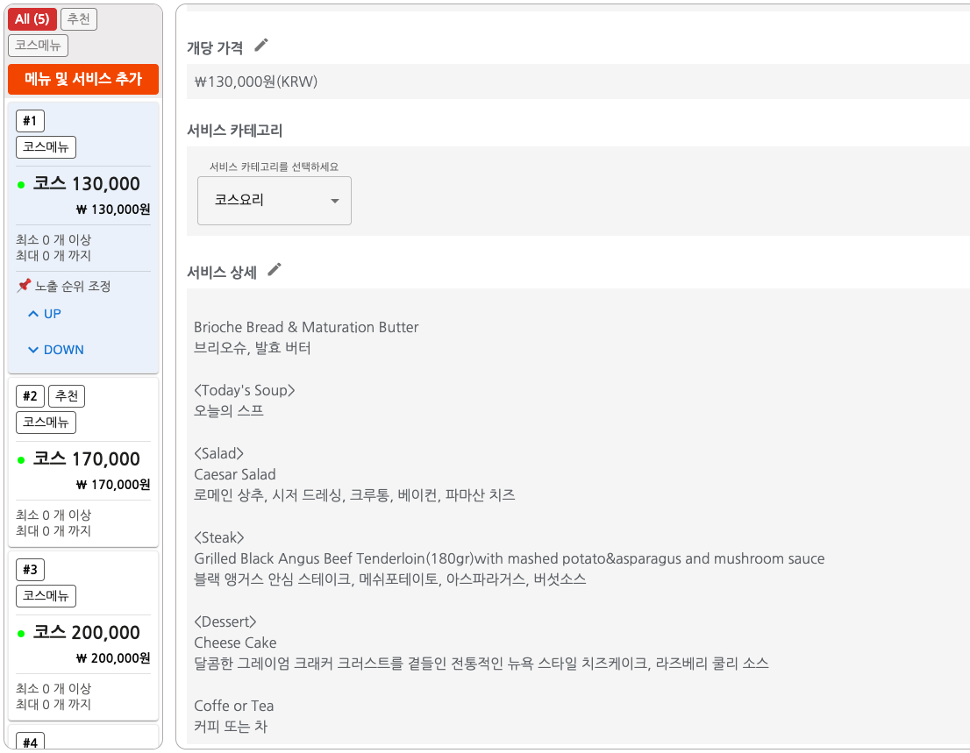Click the edit pencil next to 서비스 상세
The image size is (970, 753).
[x=275, y=270]
